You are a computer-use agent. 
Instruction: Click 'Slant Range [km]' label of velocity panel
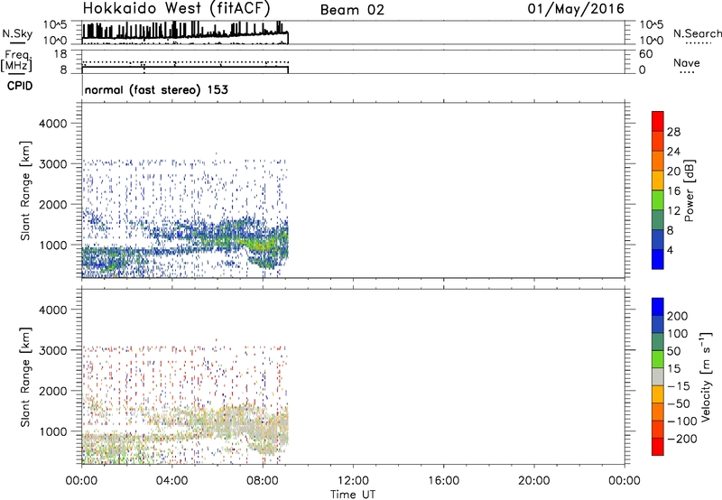pyautogui.click(x=25, y=377)
